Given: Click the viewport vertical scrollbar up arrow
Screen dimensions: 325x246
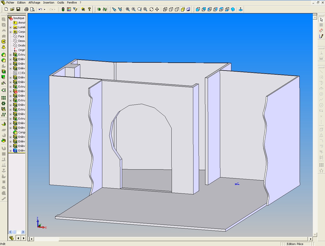Looking at the screenshot, I should (315, 18).
